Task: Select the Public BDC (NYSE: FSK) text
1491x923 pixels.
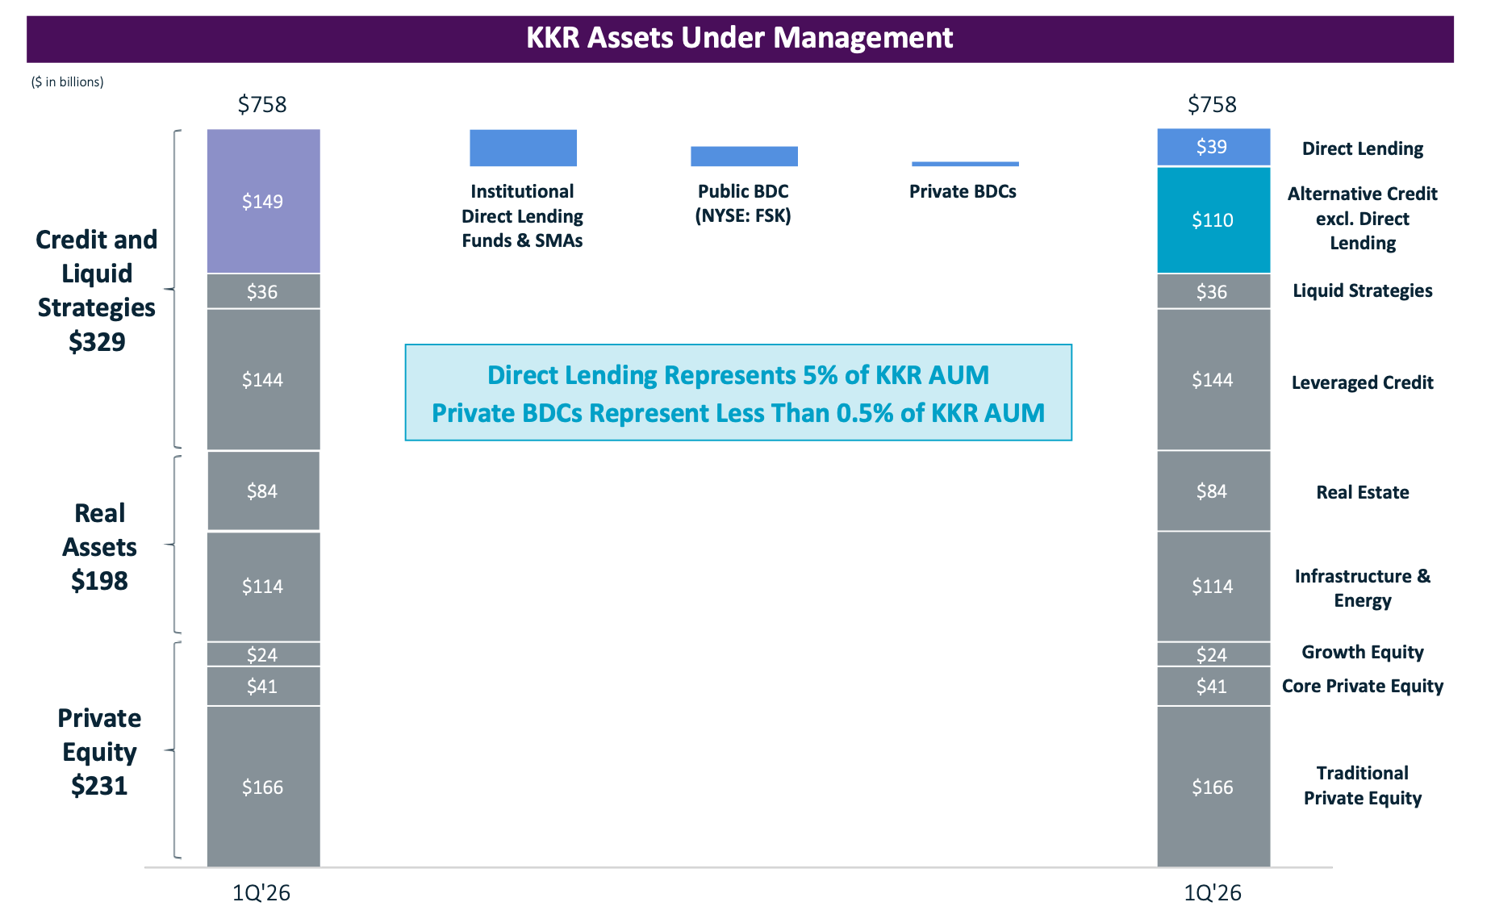Action: click(743, 203)
